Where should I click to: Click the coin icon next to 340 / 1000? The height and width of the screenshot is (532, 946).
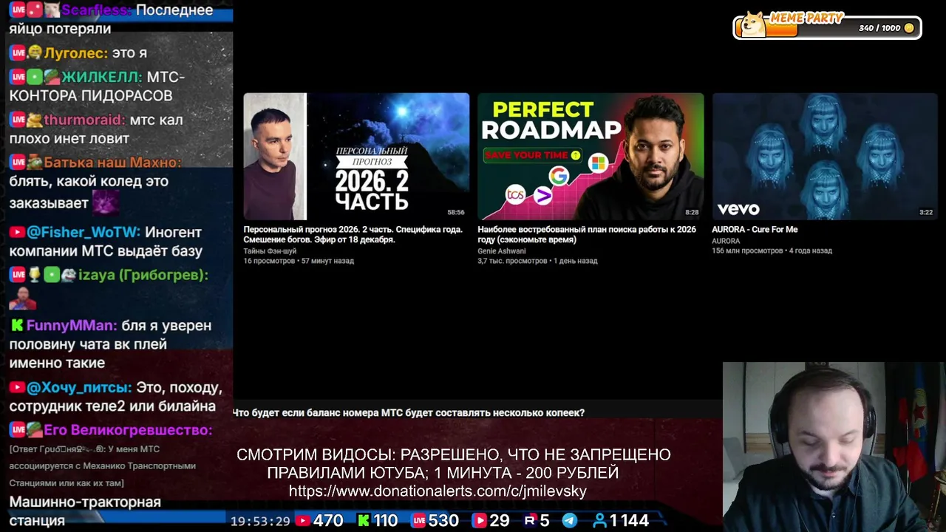[909, 28]
